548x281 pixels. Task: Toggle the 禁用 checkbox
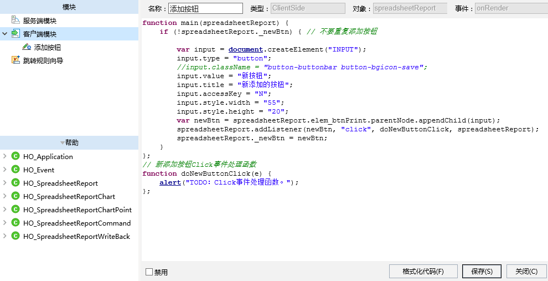[x=149, y=272]
